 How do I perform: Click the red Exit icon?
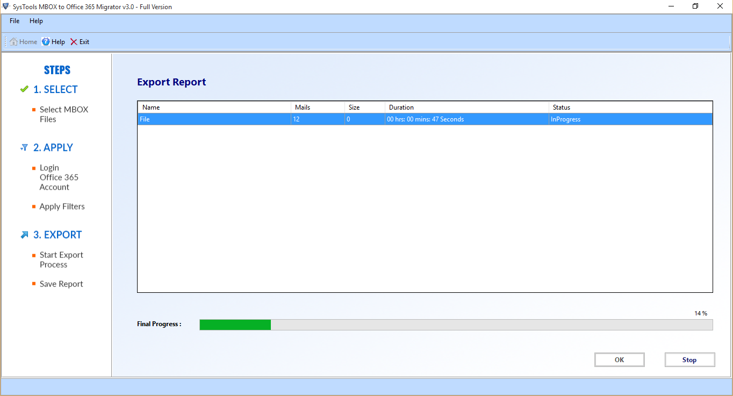74,42
